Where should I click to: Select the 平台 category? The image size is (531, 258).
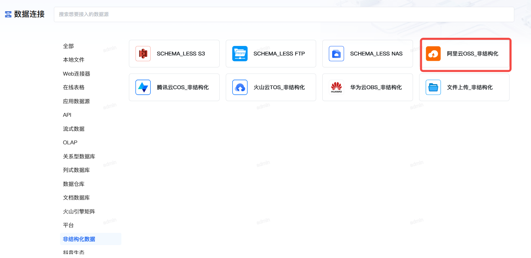(68, 225)
